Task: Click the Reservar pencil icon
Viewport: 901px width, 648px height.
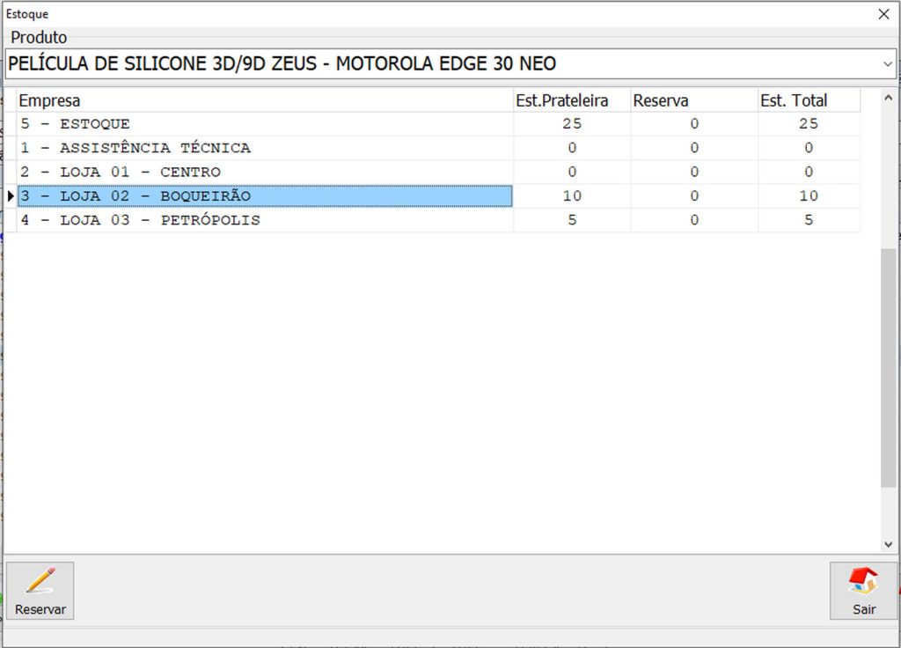Action: [40, 581]
